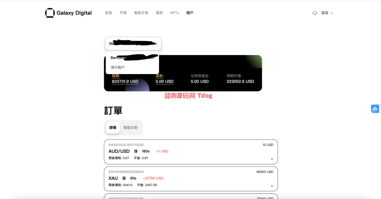Select 演示賬戶 demo account option
Screen dimensions: 381x199
point(118,67)
